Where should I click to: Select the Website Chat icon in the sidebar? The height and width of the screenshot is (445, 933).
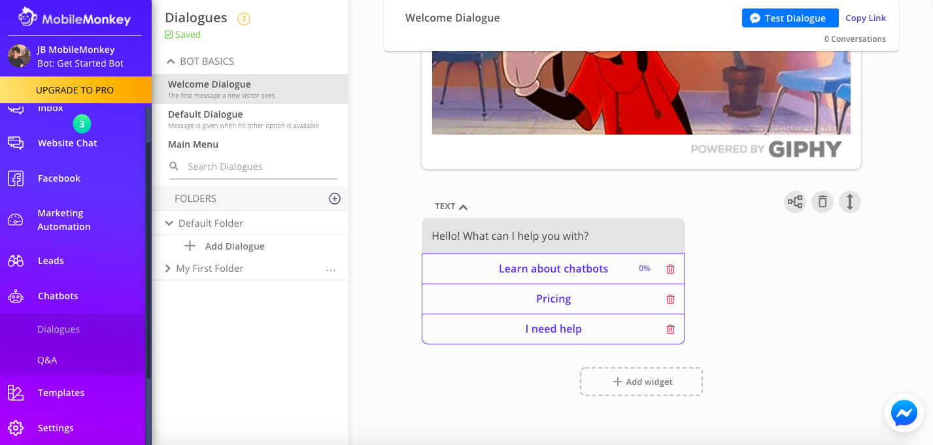tap(14, 142)
